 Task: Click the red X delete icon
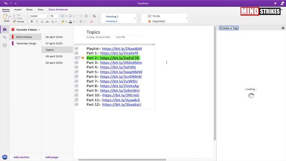click(x=92, y=22)
